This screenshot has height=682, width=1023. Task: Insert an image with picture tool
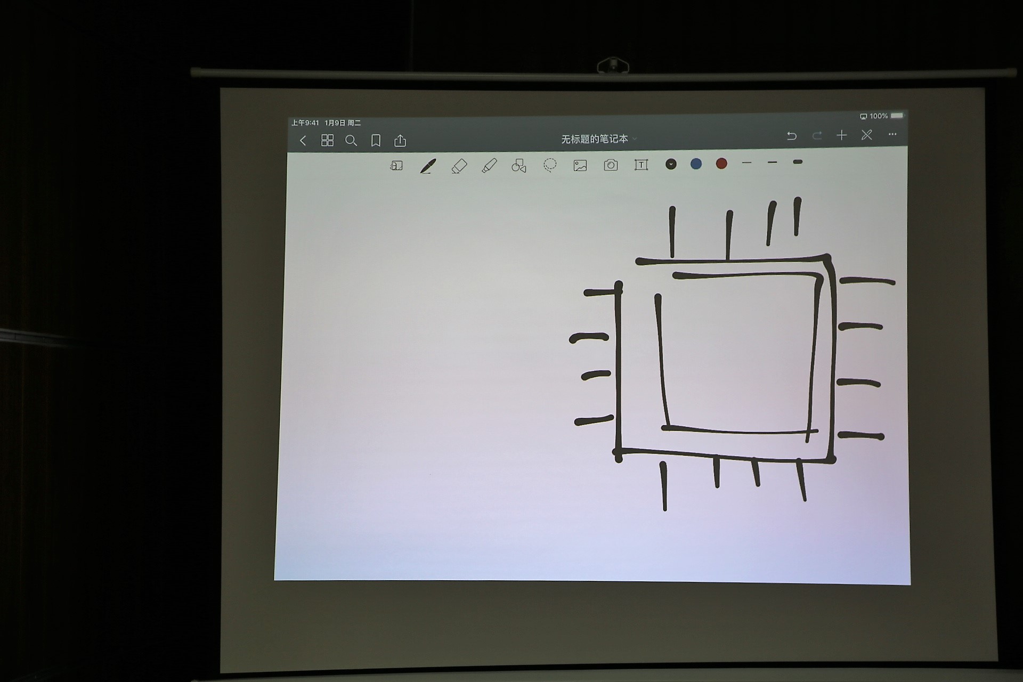tap(580, 166)
